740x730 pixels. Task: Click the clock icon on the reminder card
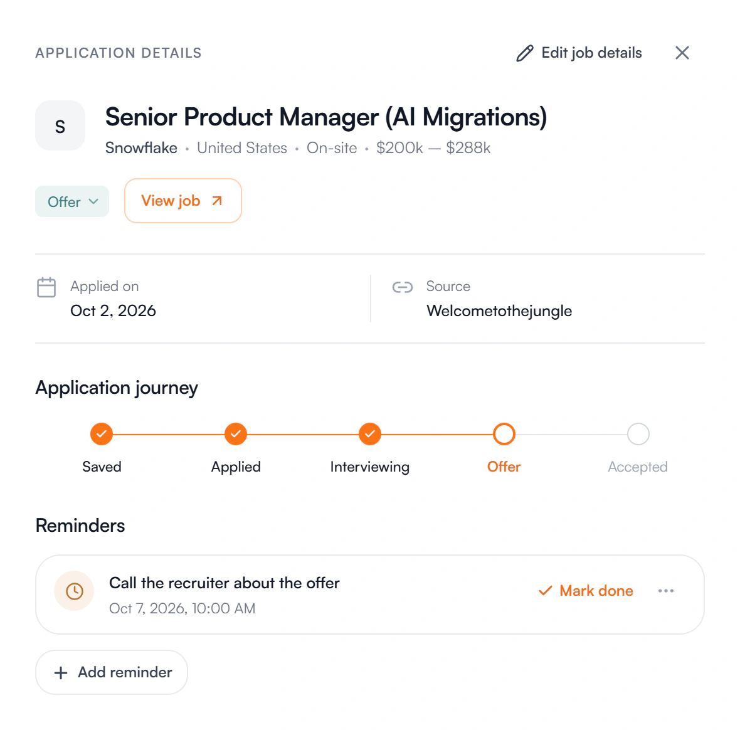[x=75, y=591]
